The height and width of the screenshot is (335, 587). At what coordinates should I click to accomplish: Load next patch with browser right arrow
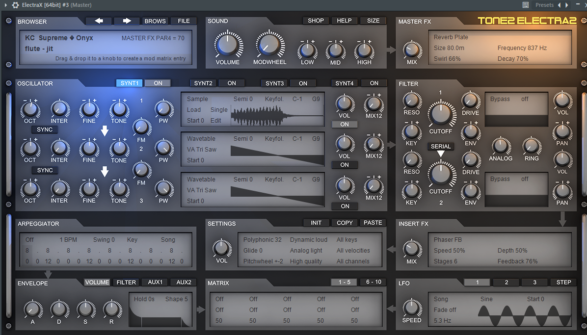pos(127,21)
